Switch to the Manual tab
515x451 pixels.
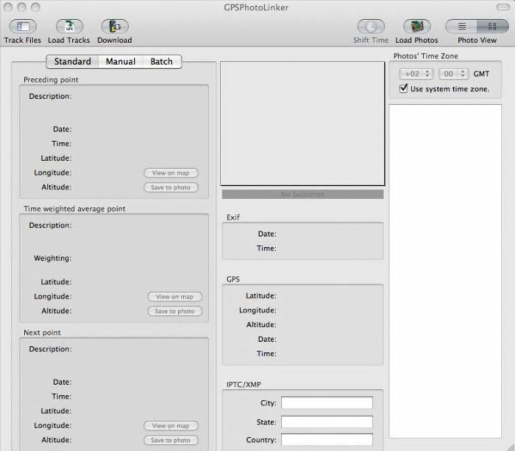pyautogui.click(x=121, y=62)
